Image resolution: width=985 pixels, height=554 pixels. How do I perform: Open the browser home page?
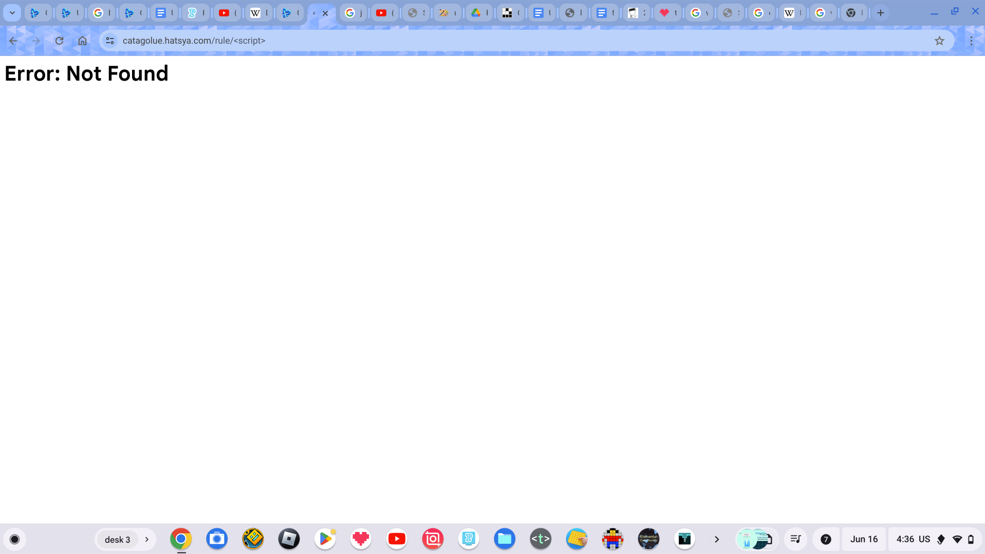click(82, 41)
